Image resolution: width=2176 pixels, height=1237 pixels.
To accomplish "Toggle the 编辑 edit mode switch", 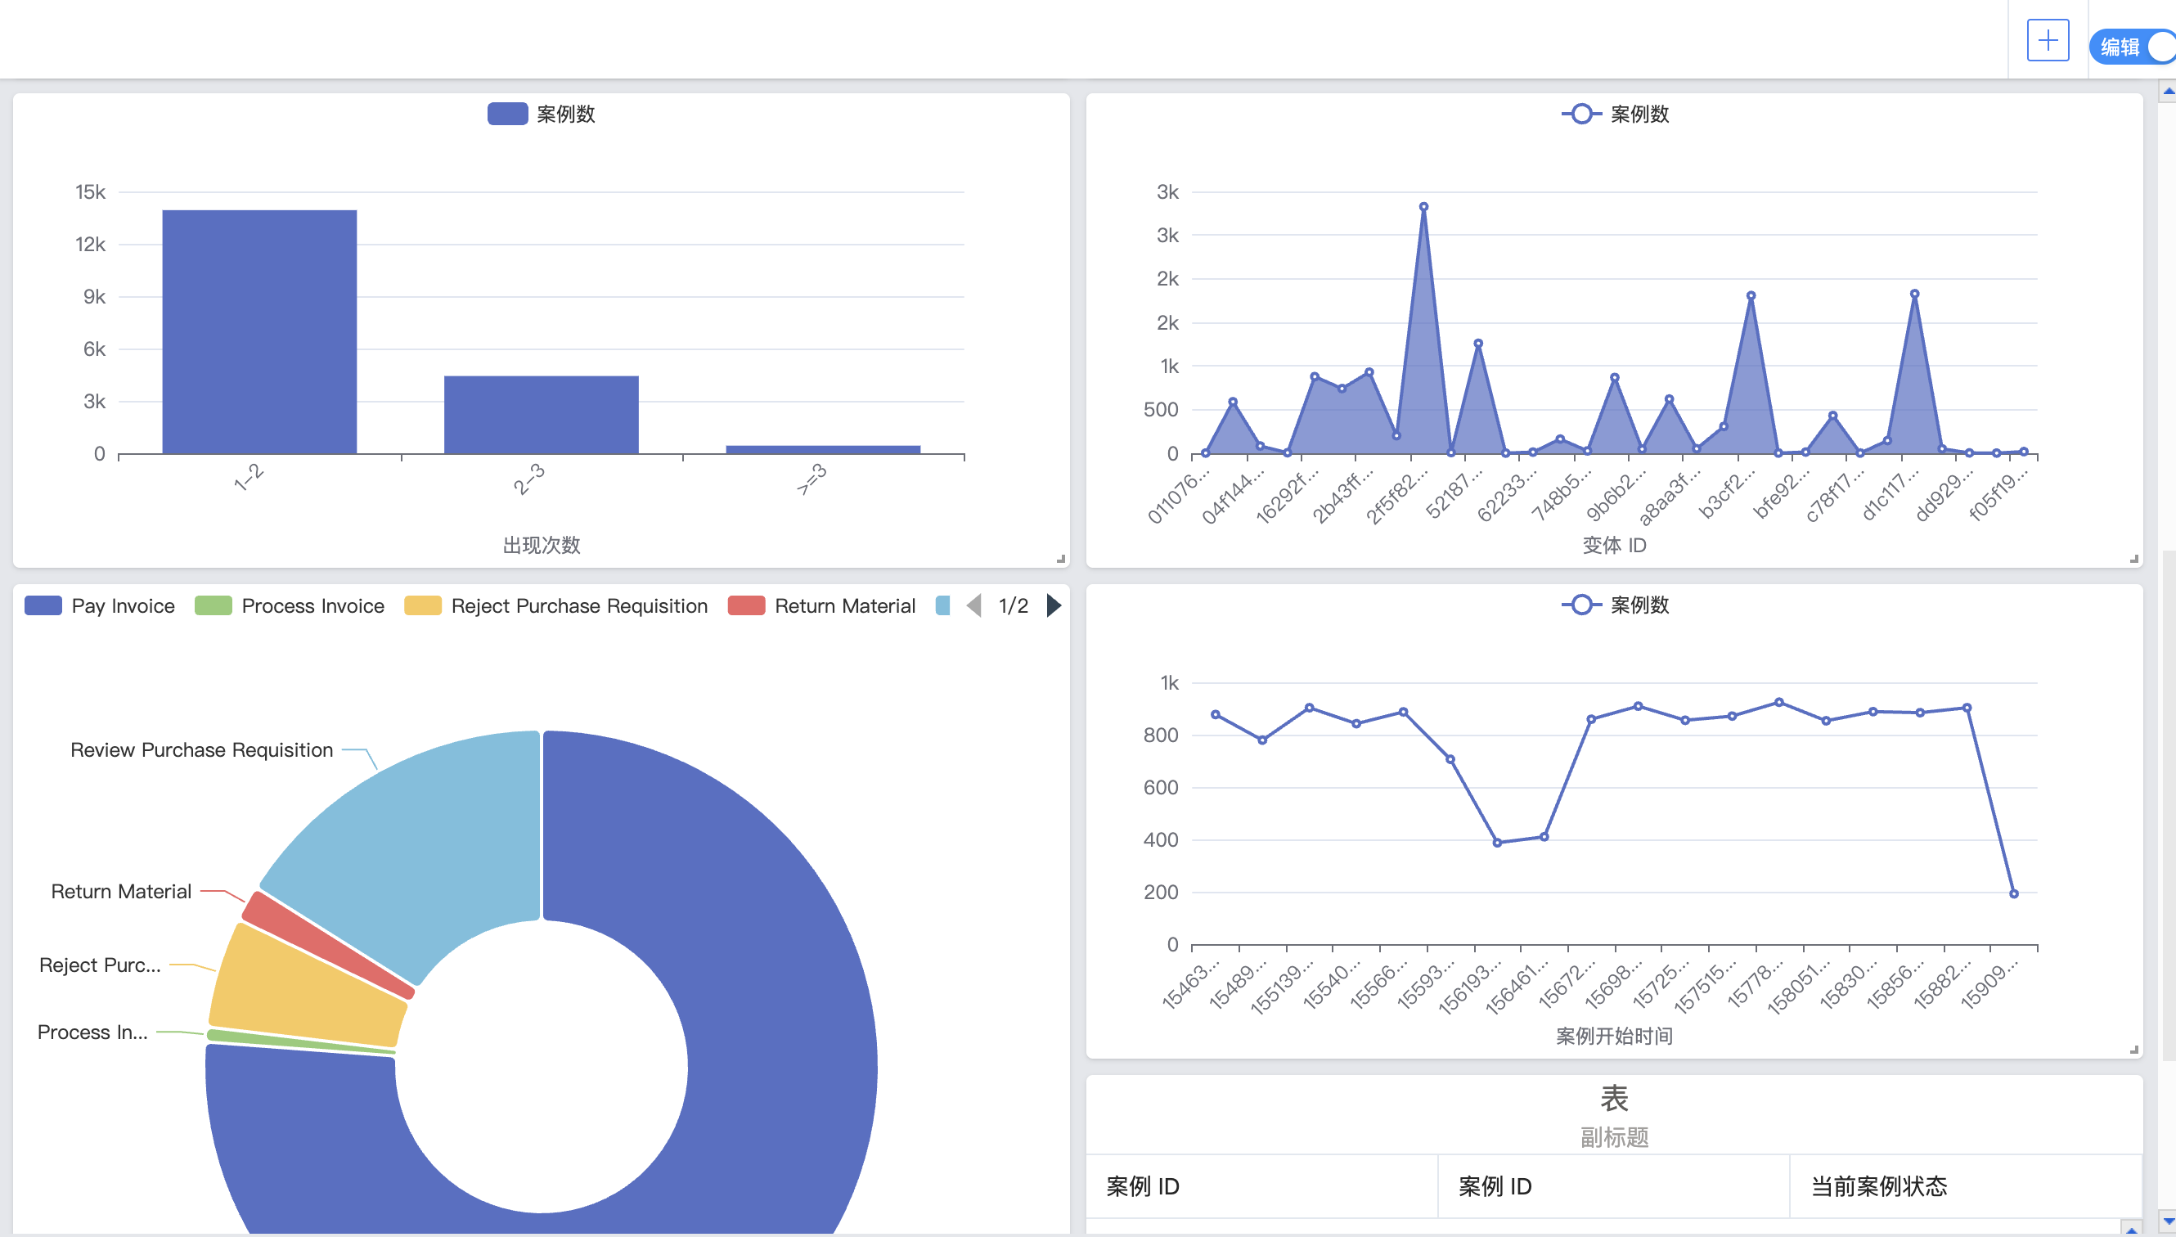I will click(2132, 47).
